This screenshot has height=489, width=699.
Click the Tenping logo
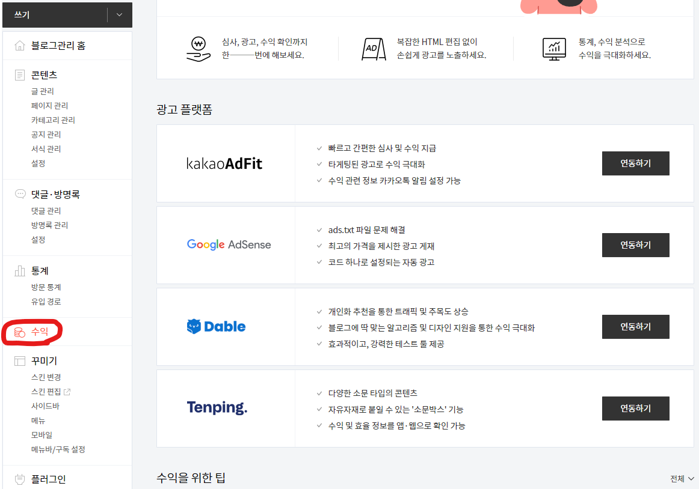217,407
